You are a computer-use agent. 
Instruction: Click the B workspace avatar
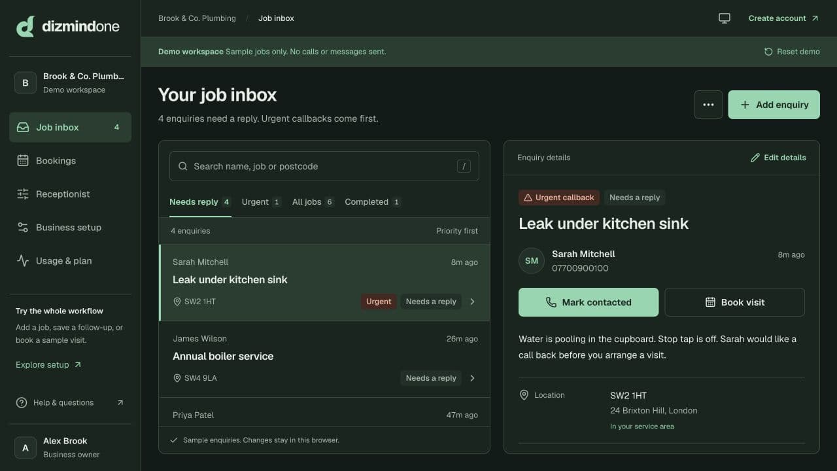(x=26, y=83)
